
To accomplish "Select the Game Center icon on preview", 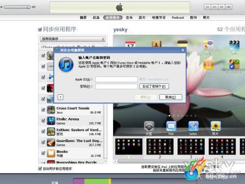I will coord(234,64).
